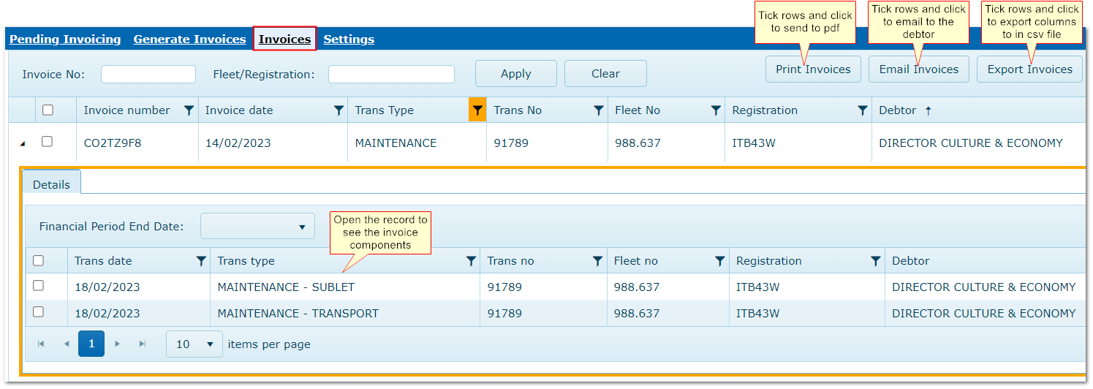Filter details grid Trans type column
Screen dimensions: 1093x389
tap(472, 261)
